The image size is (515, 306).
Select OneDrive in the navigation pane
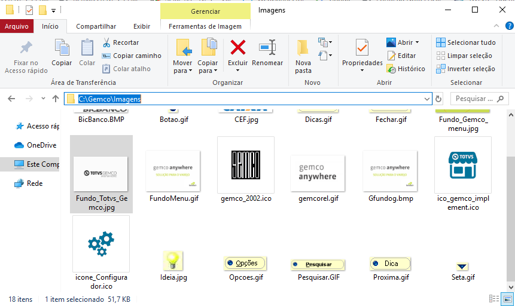35,145
